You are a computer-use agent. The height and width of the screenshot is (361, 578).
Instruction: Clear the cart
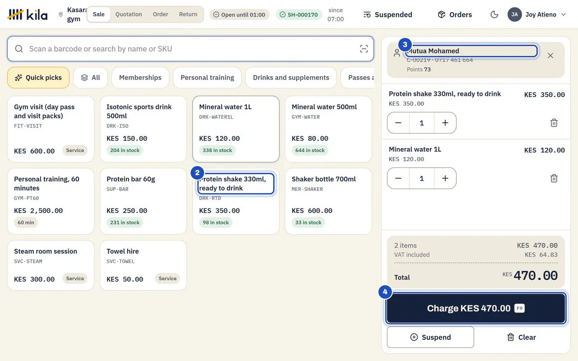[522, 337]
